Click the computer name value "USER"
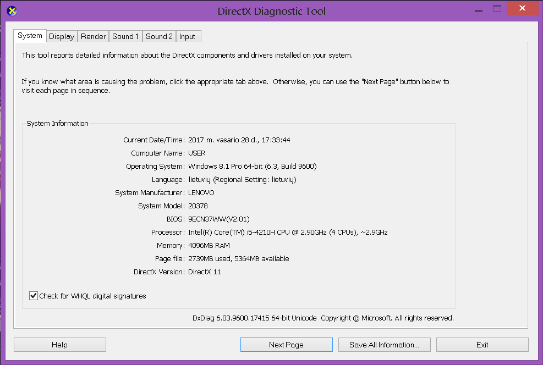This screenshot has width=543, height=365. pos(197,153)
